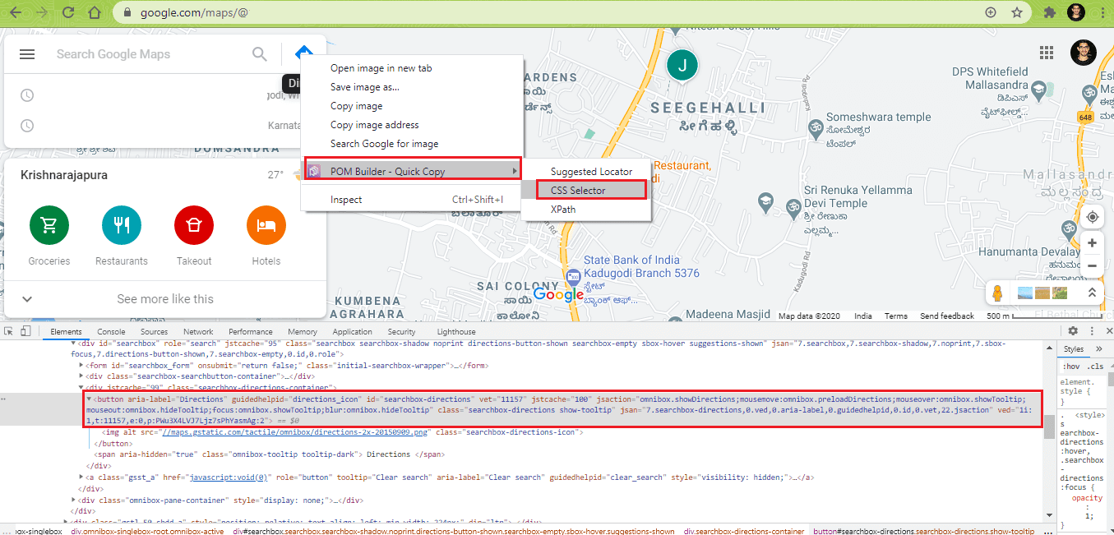Select Open image in new tab
Image resolution: width=1114 pixels, height=535 pixels.
point(381,68)
